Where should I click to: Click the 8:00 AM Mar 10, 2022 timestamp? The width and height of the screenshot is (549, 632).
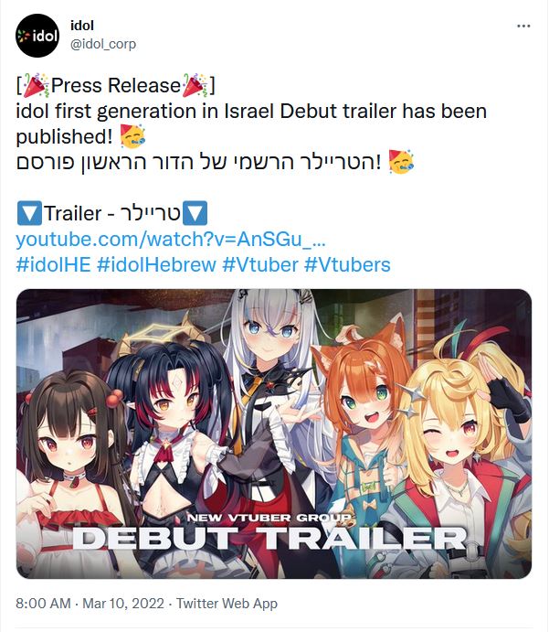click(90, 604)
